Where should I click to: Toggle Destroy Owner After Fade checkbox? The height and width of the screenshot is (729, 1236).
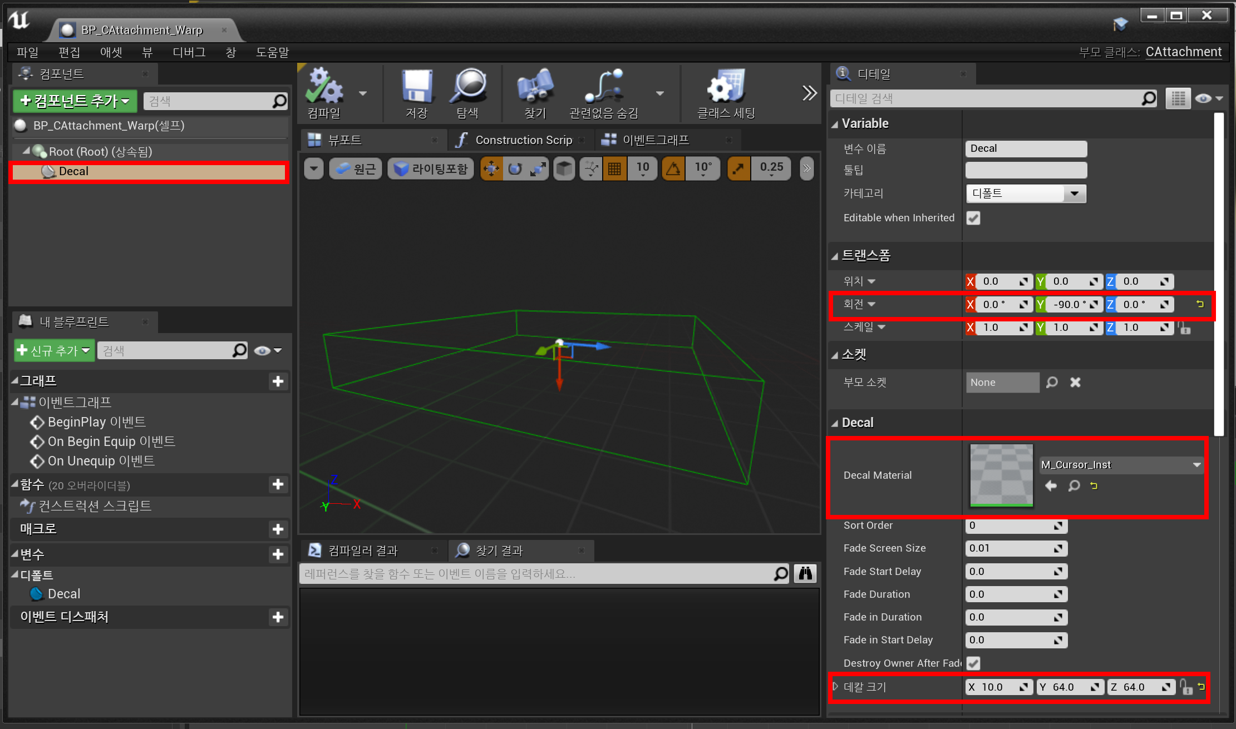coord(973,663)
